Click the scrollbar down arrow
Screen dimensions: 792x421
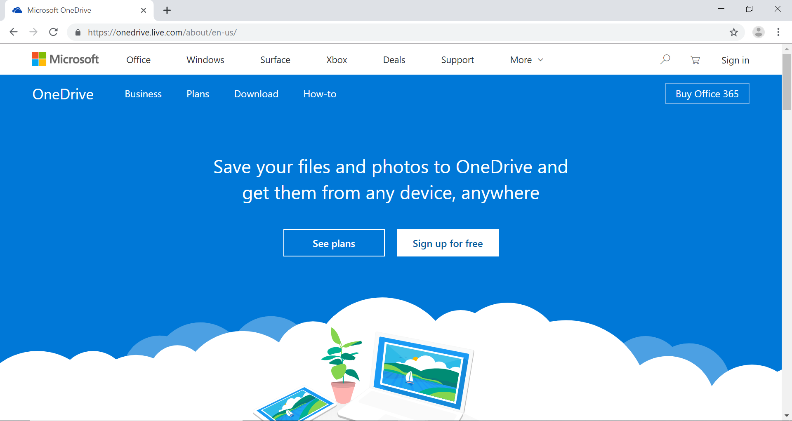(787, 416)
